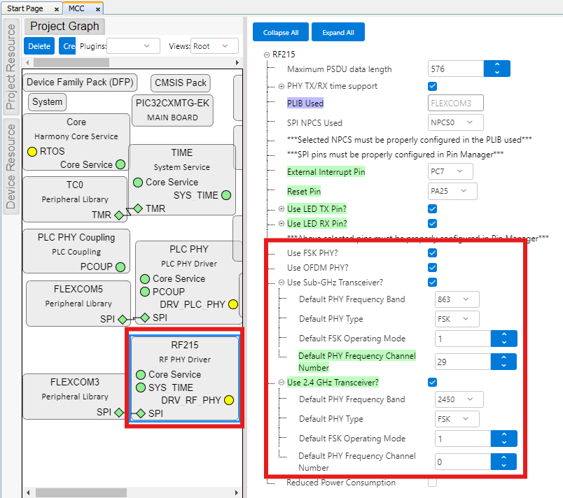The height and width of the screenshot is (498, 563).
Task: Click the green Core Service node on Core block
Action: pyautogui.click(x=120, y=164)
